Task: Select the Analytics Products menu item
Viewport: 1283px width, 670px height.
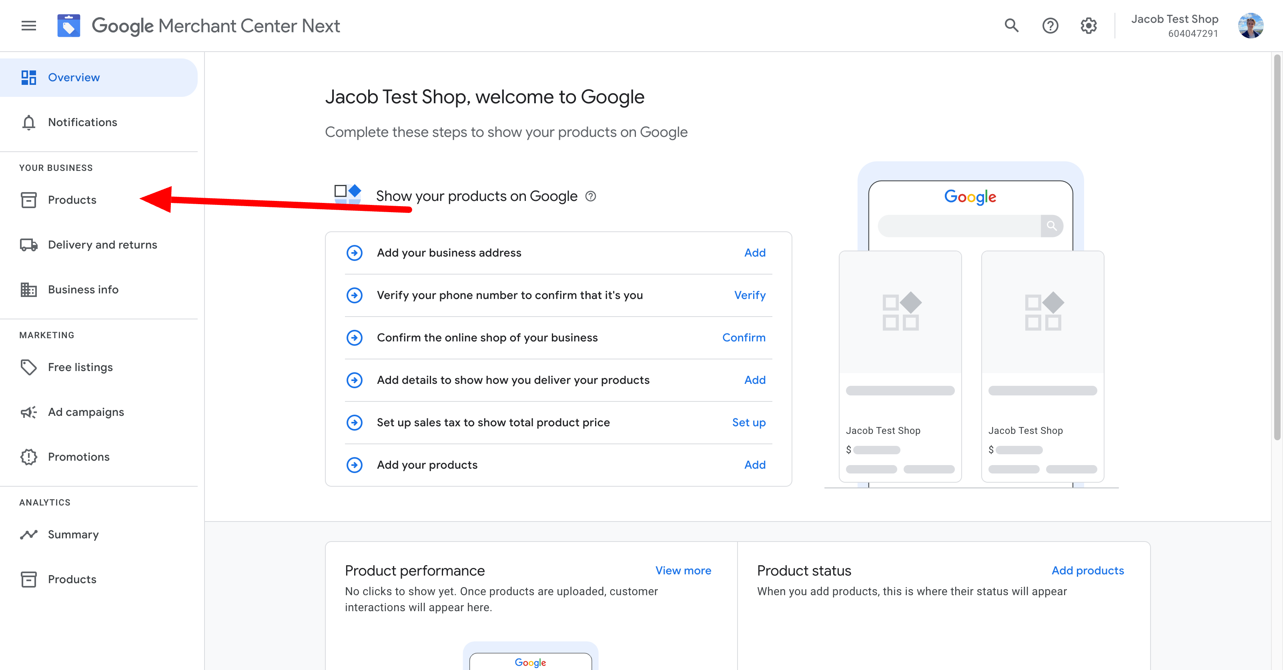Action: (72, 578)
